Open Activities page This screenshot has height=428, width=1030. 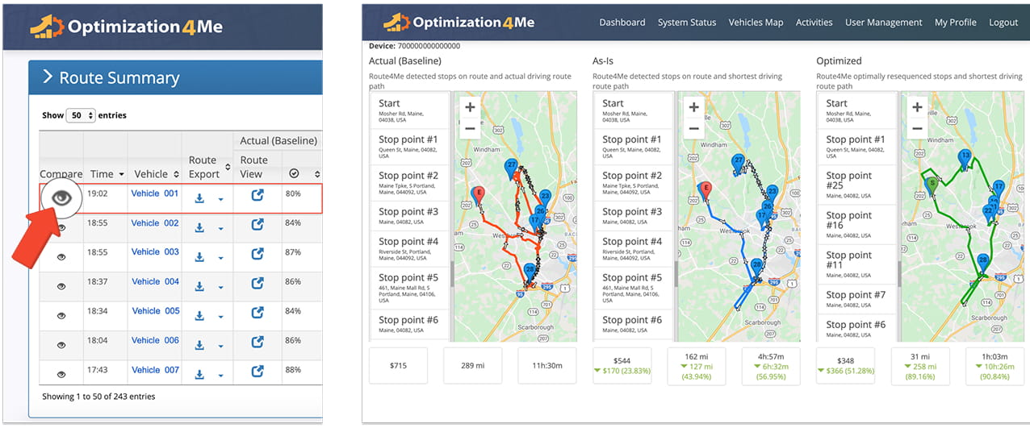[814, 23]
